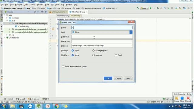Collapse the java folder
Viewport: 194px width, 109px height.
tap(7, 21)
